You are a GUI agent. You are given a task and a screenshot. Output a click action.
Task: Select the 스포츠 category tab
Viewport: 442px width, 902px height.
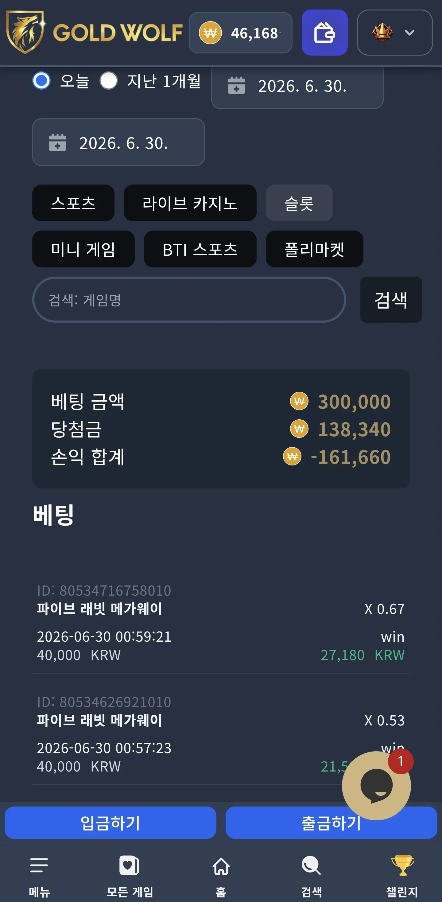73,203
